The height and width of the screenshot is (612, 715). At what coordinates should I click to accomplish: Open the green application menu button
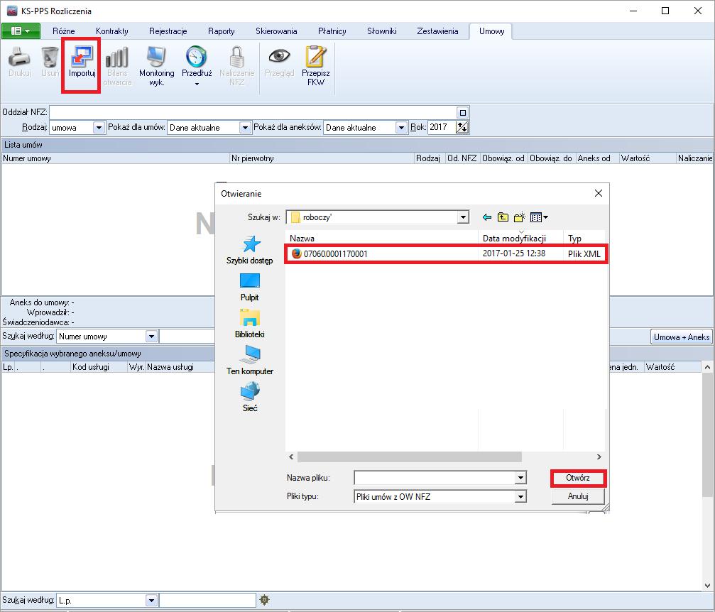click(x=21, y=31)
